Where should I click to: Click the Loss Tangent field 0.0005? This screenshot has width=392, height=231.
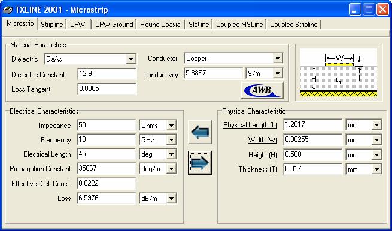pos(107,89)
